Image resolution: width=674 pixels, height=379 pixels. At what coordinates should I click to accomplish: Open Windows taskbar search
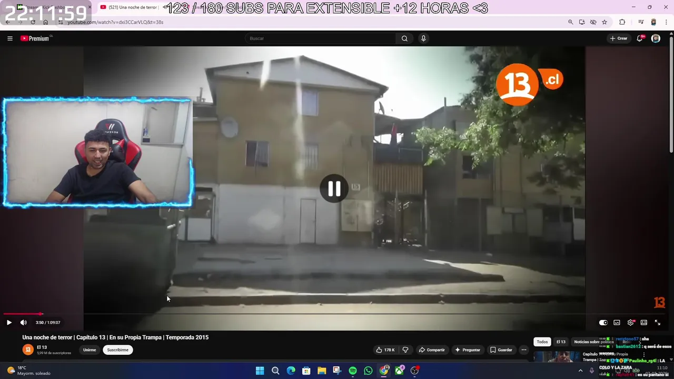click(275, 371)
